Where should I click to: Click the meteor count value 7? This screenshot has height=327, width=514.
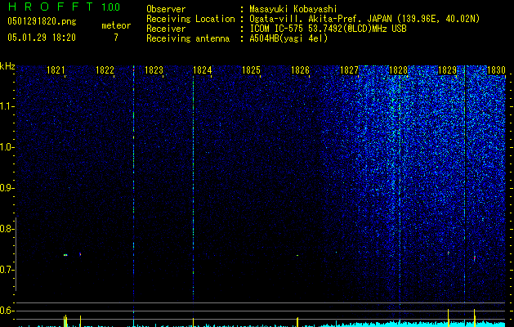coord(116,38)
